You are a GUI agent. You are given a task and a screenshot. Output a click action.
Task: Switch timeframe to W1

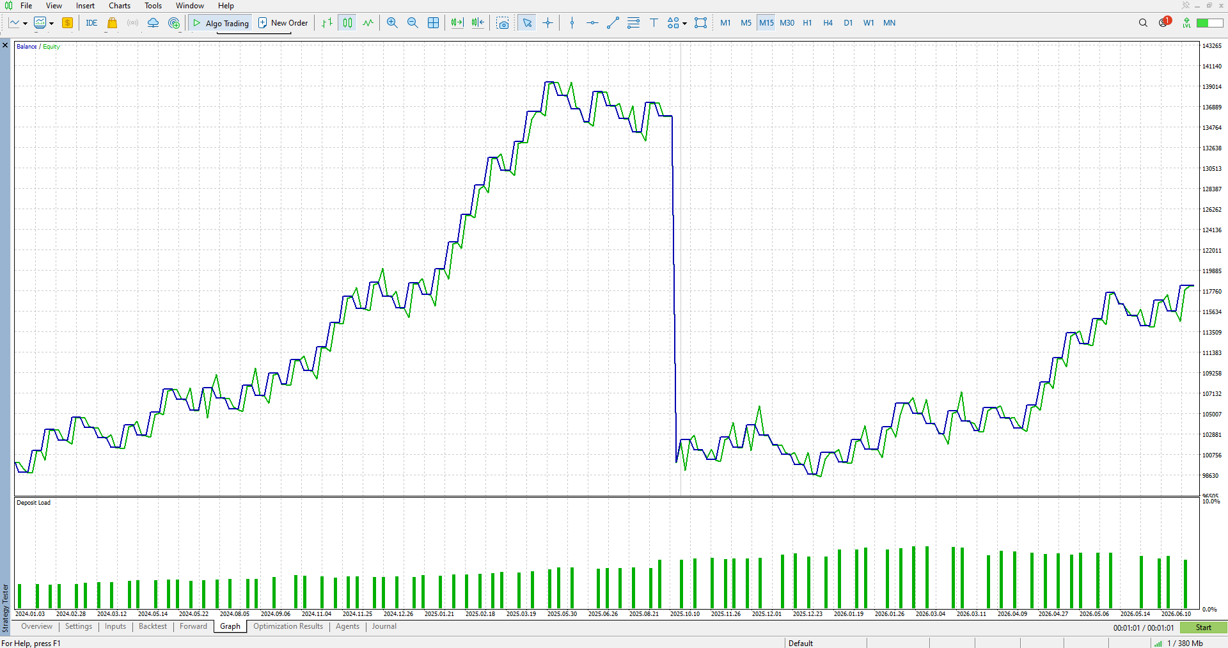coord(869,23)
